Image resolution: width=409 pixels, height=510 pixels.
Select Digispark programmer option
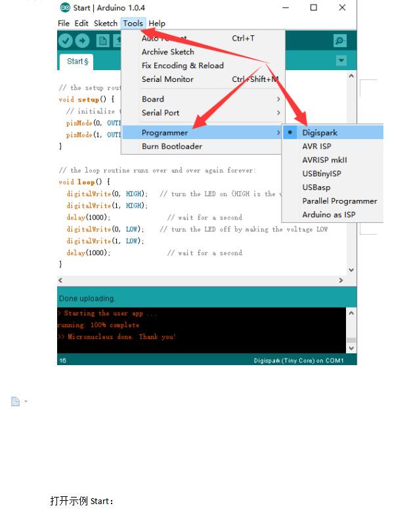click(320, 132)
